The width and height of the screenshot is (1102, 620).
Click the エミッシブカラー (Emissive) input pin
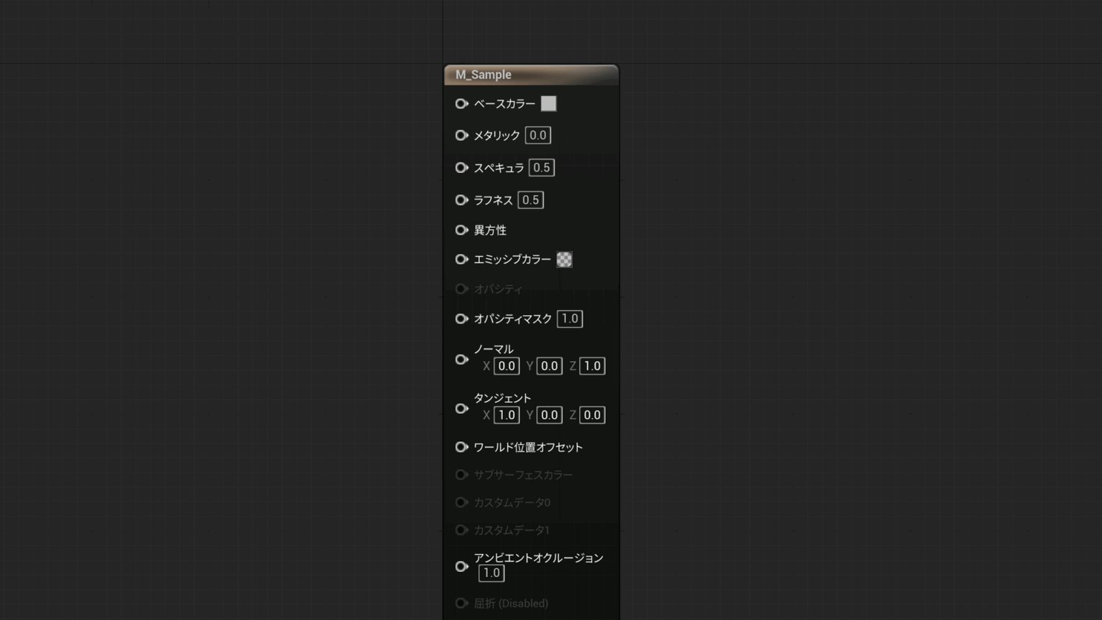461,259
